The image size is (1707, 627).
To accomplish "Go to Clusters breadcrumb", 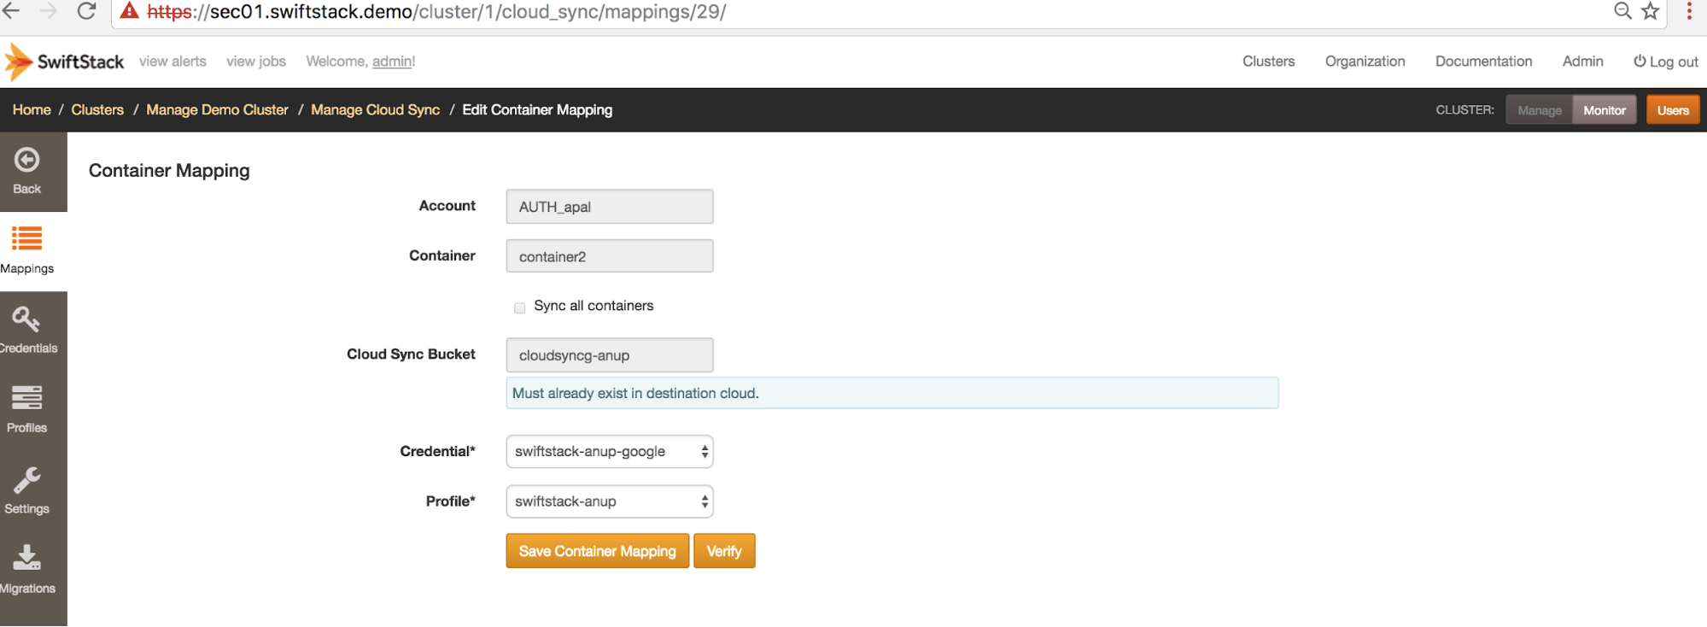I will [x=97, y=109].
